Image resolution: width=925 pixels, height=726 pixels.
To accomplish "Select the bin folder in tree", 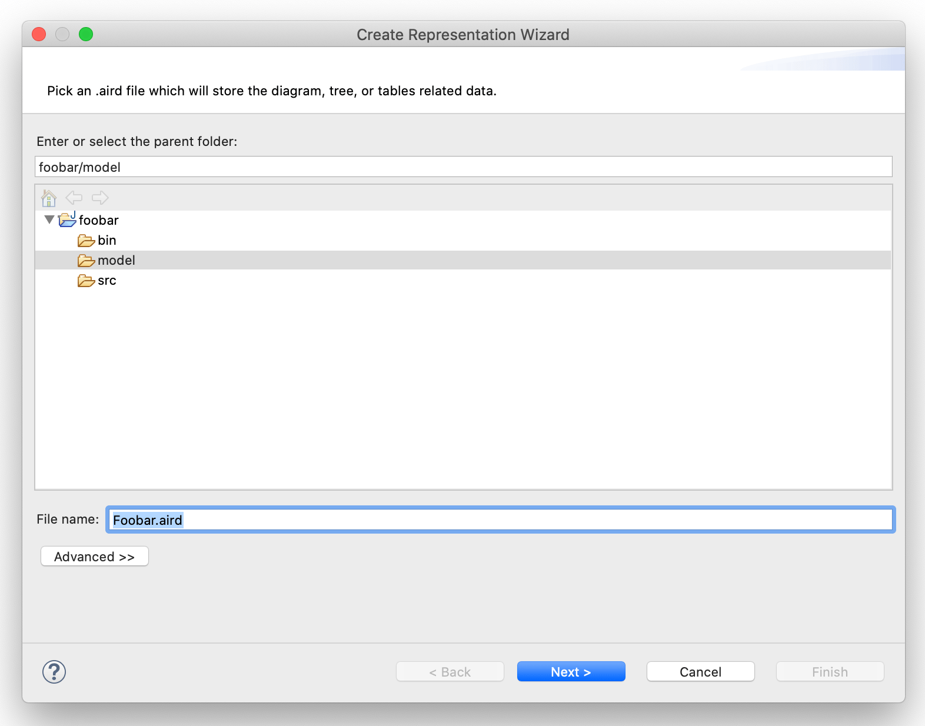I will coord(107,241).
